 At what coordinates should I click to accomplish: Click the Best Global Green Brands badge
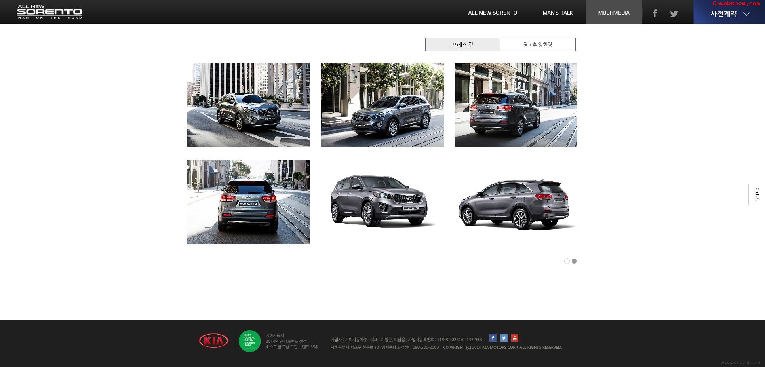coord(249,341)
